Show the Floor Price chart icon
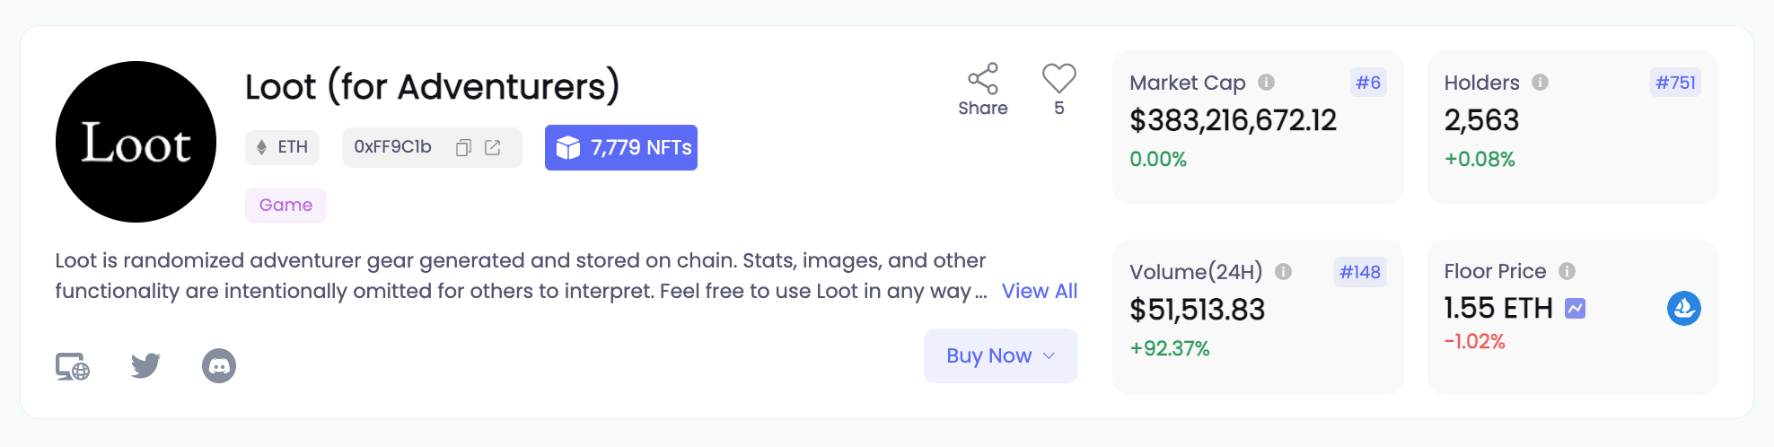This screenshot has height=447, width=1774. click(x=1575, y=309)
